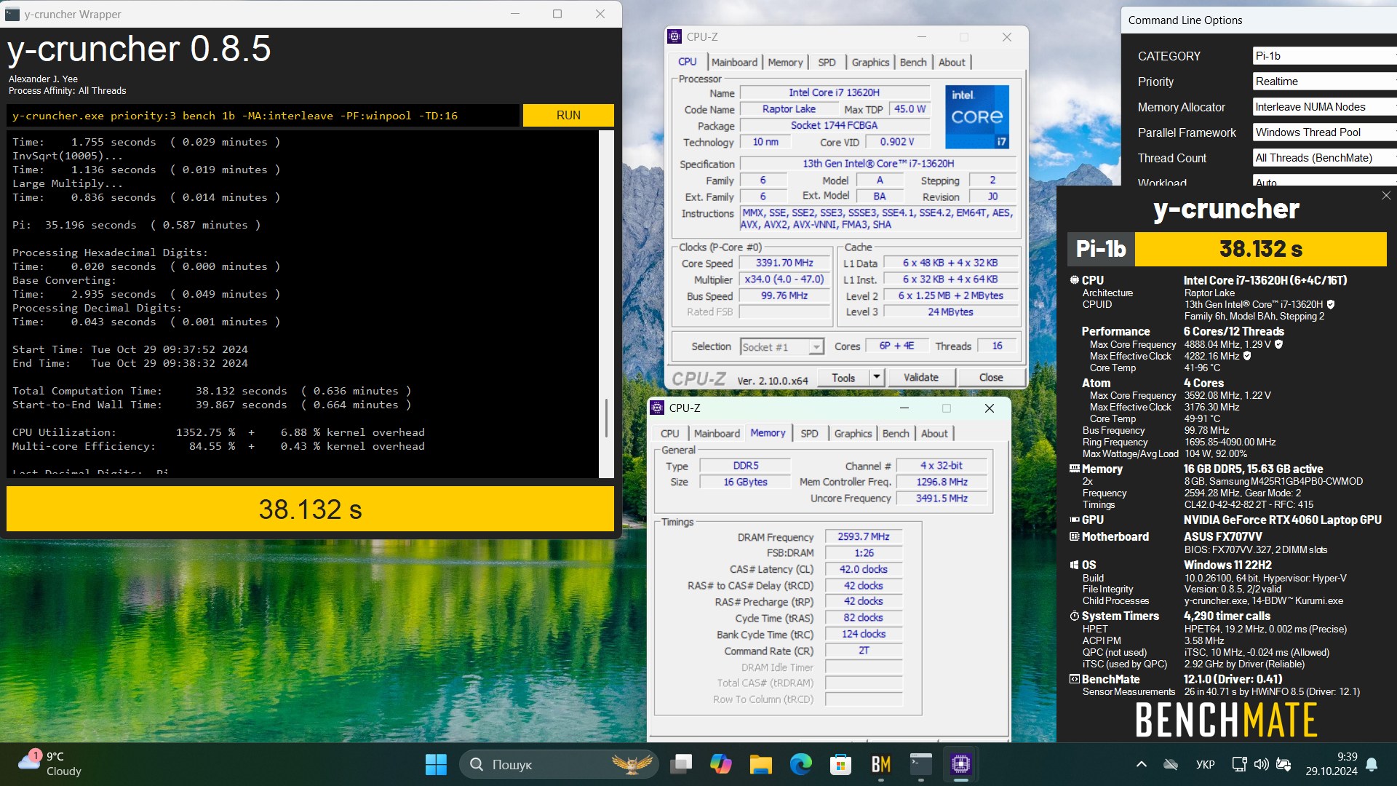The image size is (1397, 786).
Task: Click the Tools button in CPU-Z
Action: [843, 378]
